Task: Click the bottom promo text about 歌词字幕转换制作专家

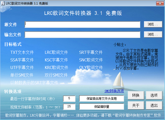Action: (x=83, y=115)
